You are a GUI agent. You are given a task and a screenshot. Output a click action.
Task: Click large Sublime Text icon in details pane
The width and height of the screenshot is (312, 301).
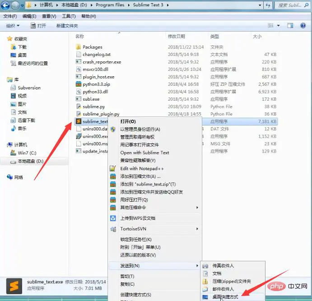point(14,286)
